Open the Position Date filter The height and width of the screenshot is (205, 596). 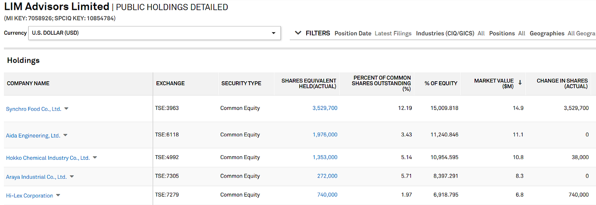coord(353,33)
